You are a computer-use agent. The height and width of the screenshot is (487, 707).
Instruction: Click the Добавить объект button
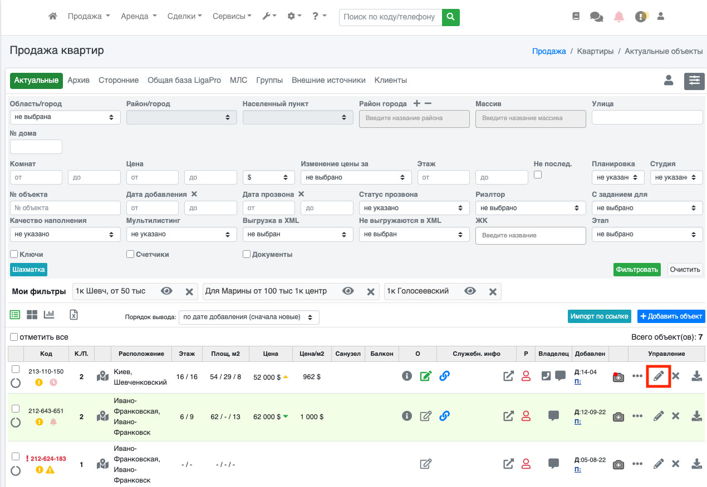tap(671, 316)
